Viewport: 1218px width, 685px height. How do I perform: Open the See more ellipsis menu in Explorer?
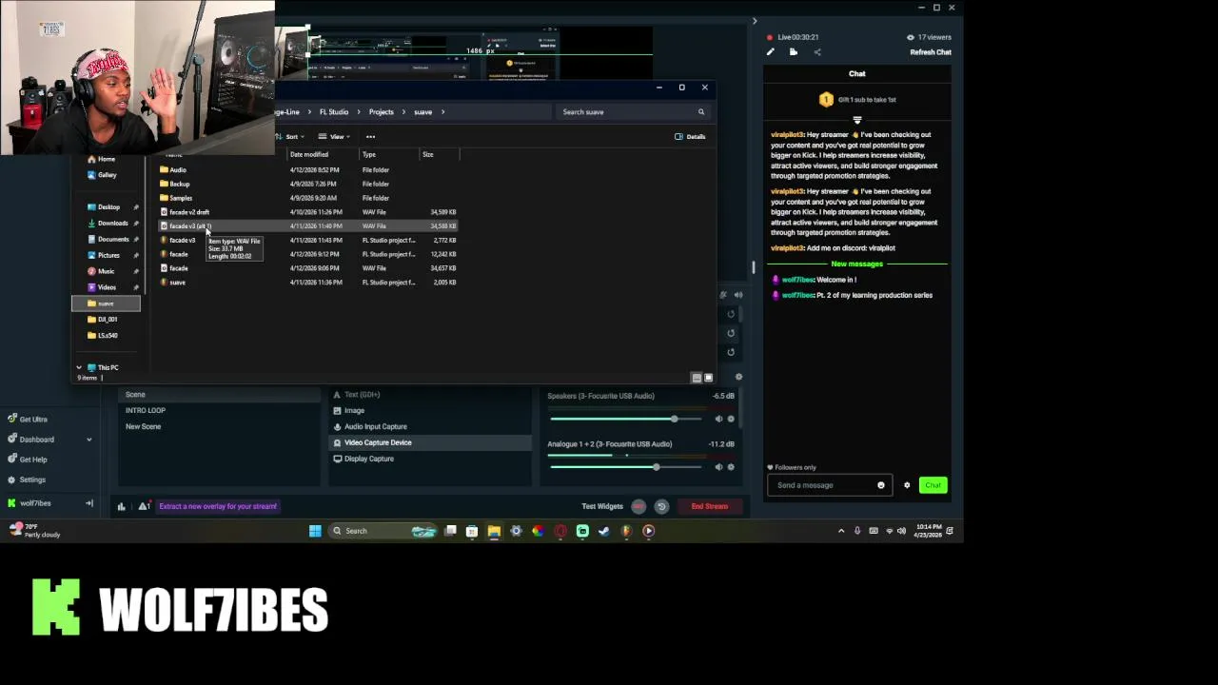[370, 136]
